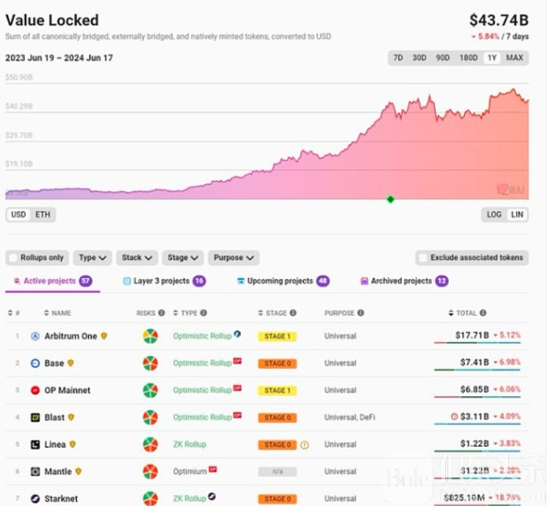Click the info icon beside RISKS header
The width and height of the screenshot is (550, 506).
pyautogui.click(x=161, y=313)
